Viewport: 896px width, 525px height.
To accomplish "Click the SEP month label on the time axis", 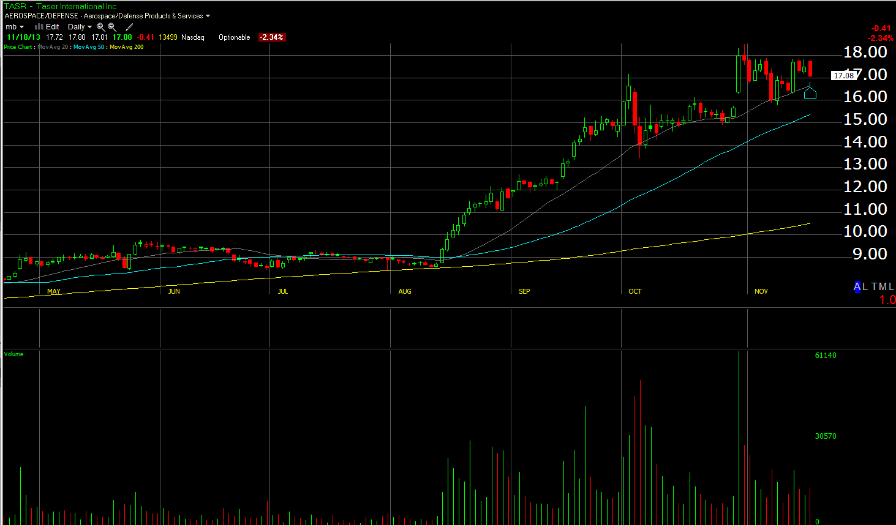I will (524, 291).
